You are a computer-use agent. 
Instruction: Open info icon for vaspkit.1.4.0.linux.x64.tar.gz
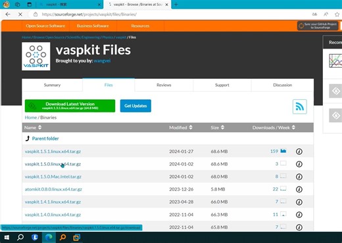[x=299, y=215]
